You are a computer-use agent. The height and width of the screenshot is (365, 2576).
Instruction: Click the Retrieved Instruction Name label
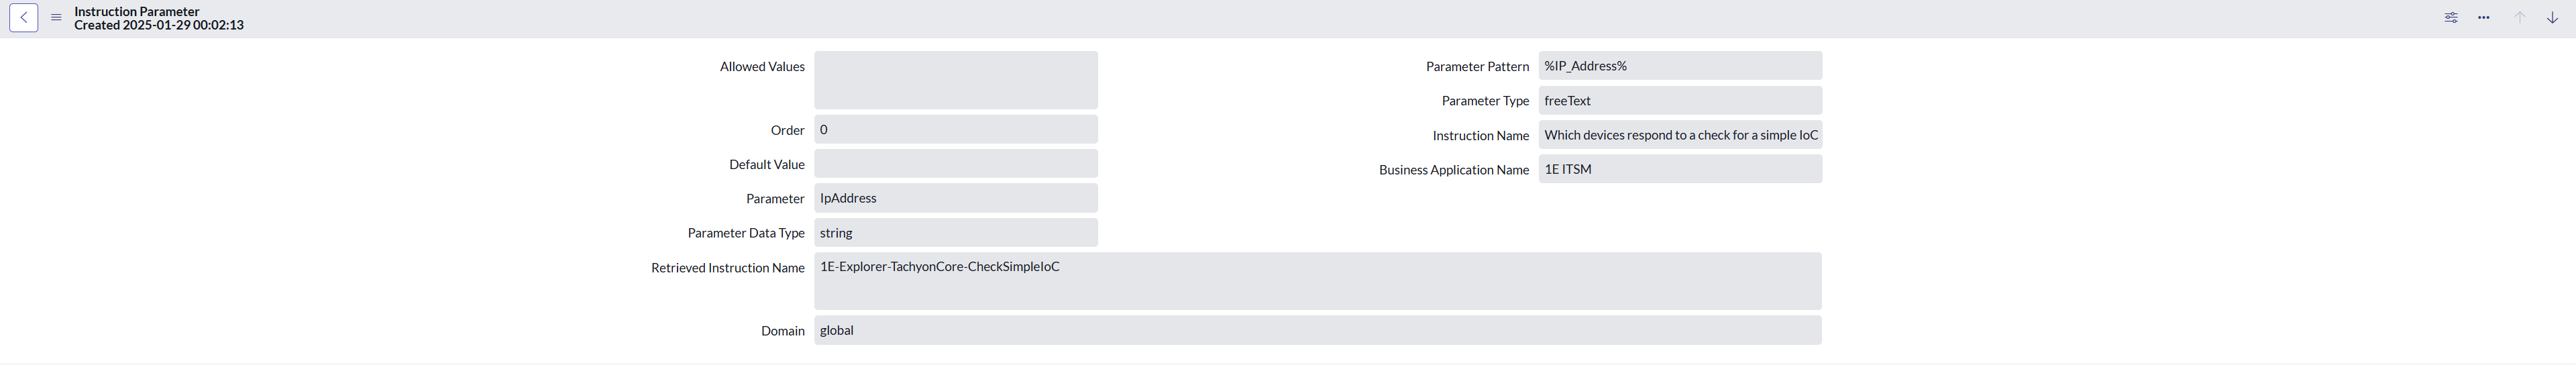(727, 268)
